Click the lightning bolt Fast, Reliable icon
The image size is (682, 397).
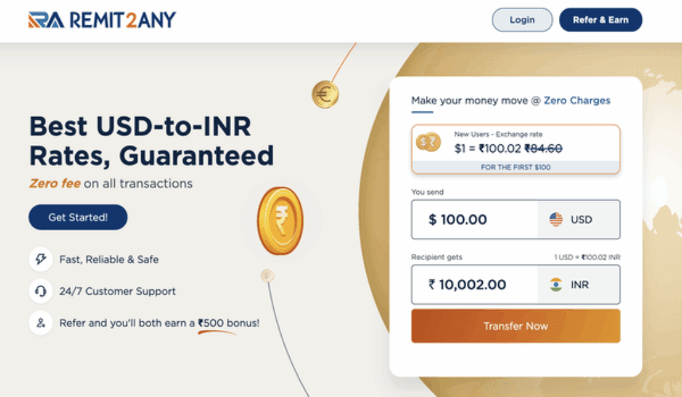tap(41, 259)
